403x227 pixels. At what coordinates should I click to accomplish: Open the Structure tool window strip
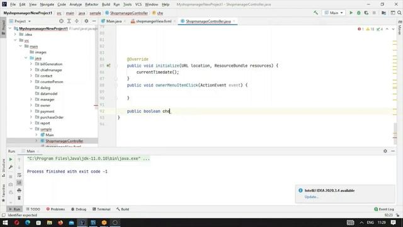[x=3, y=168]
